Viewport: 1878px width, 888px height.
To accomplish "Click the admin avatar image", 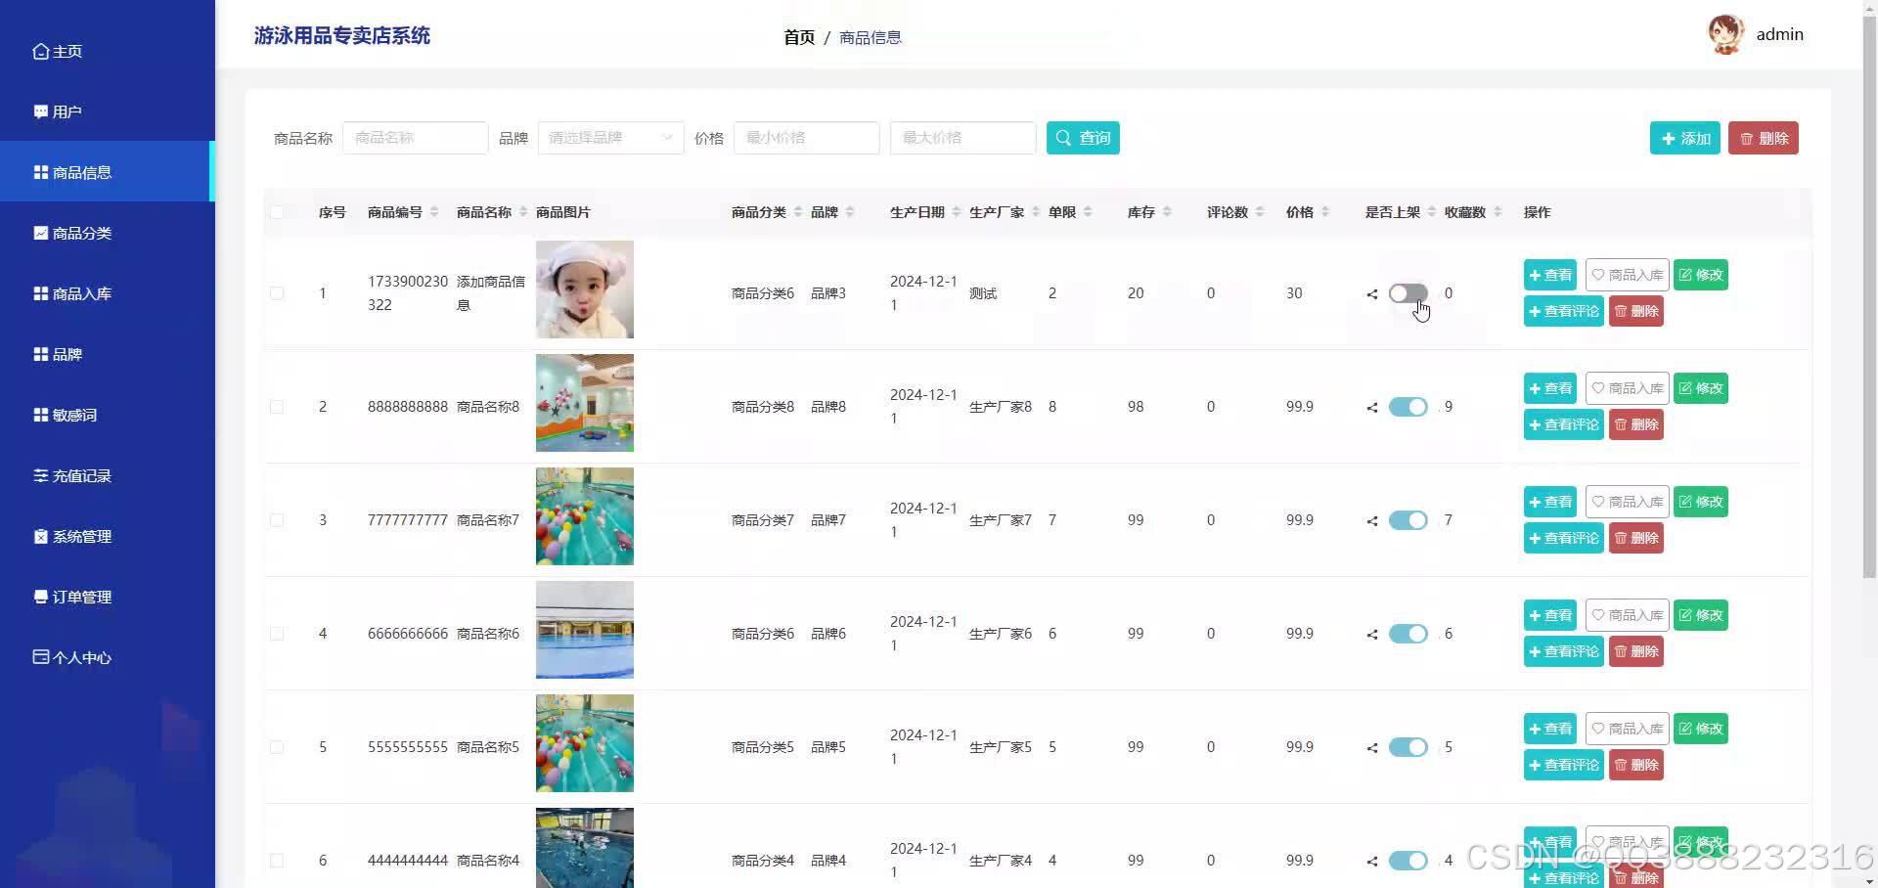I will tap(1725, 33).
